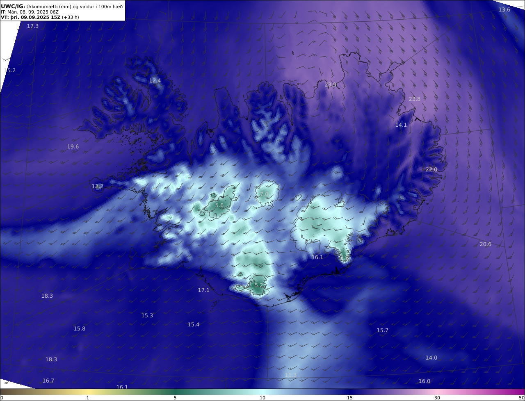Click the 13.6 value label
This screenshot has width=525, height=401.
pos(504,9)
